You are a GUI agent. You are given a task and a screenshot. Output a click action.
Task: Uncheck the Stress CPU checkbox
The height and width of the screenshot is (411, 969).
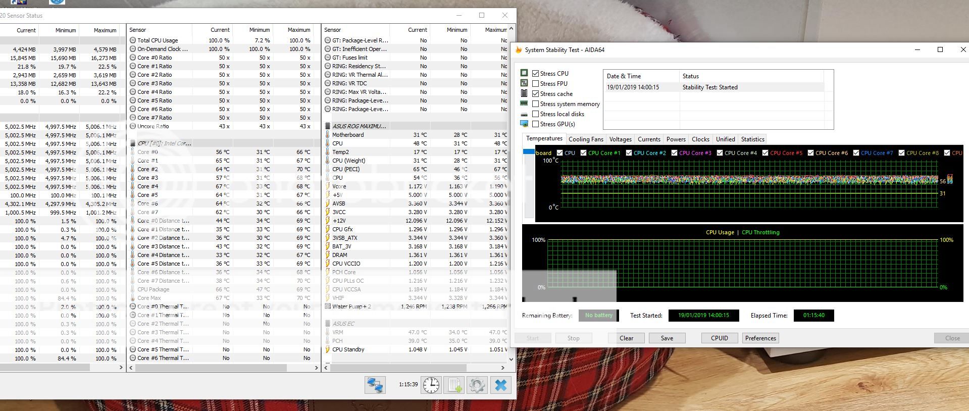pos(535,73)
